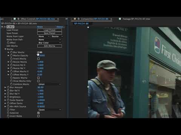The height and width of the screenshot is (135, 181).
Task: Open Matte from Layer Source dropdown
Action: (x=57, y=36)
